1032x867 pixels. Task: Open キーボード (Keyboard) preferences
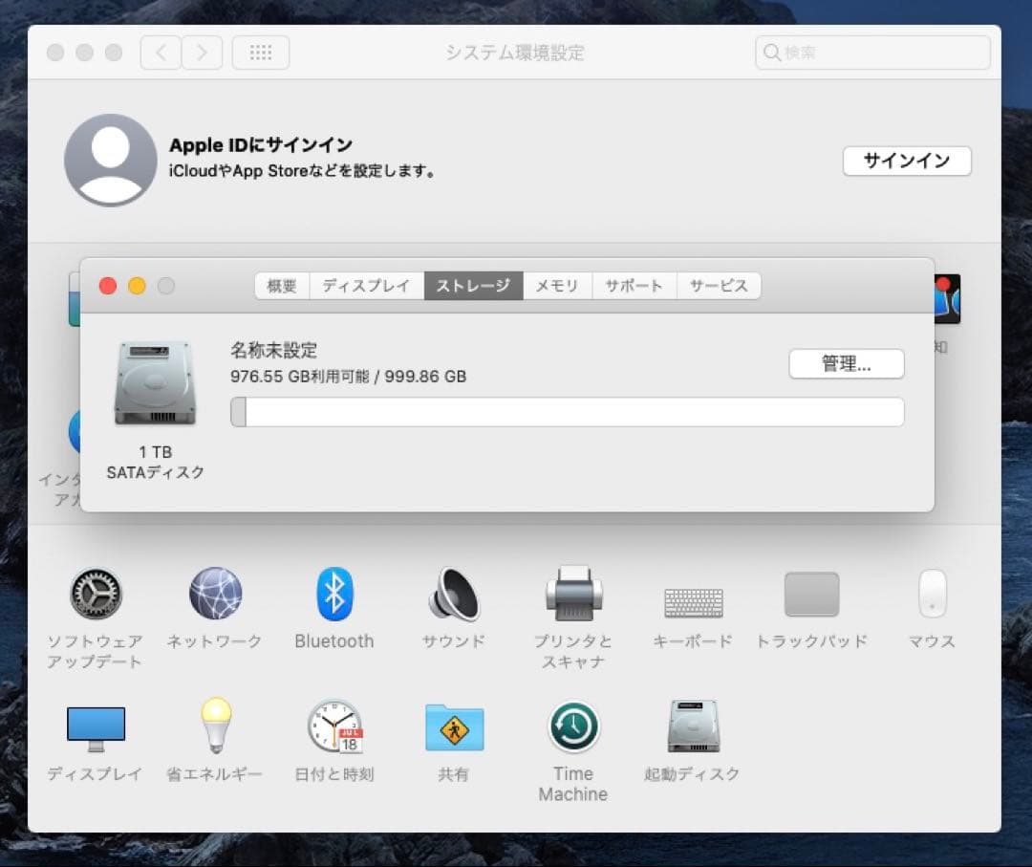692,595
